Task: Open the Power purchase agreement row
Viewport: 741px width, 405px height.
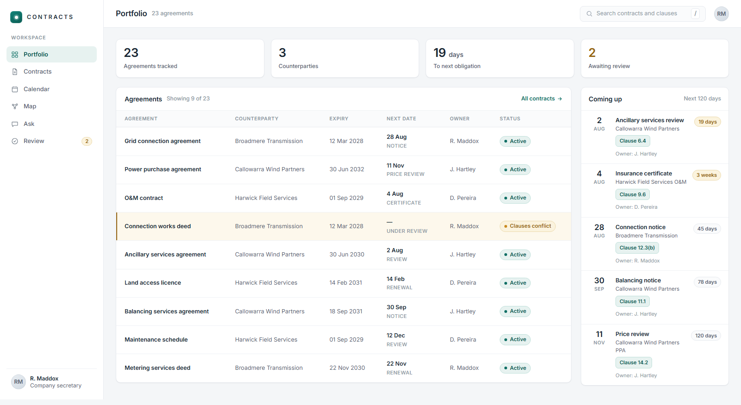Action: 344,169
